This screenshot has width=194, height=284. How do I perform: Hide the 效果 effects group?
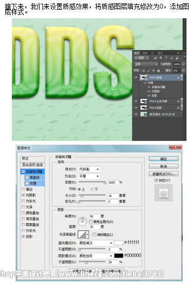point(145,83)
